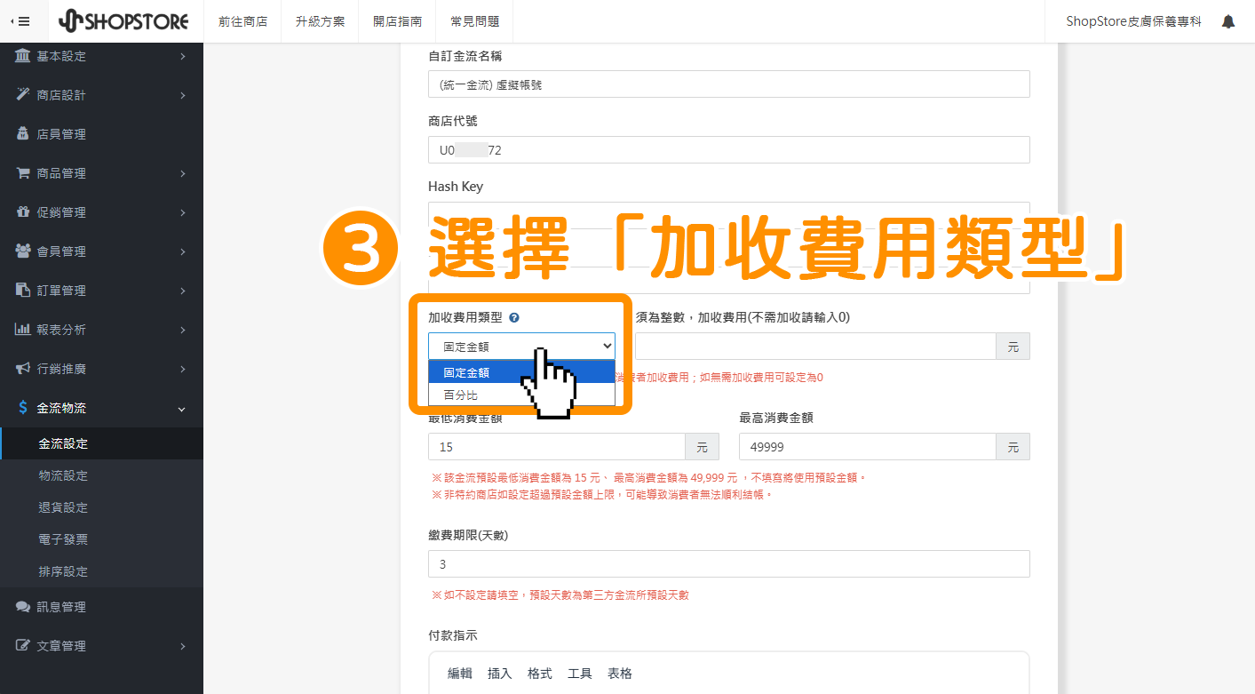Viewport: 1255px width, 694px height.
Task: Open the 表格 menu in the editor
Action: pyautogui.click(x=620, y=673)
